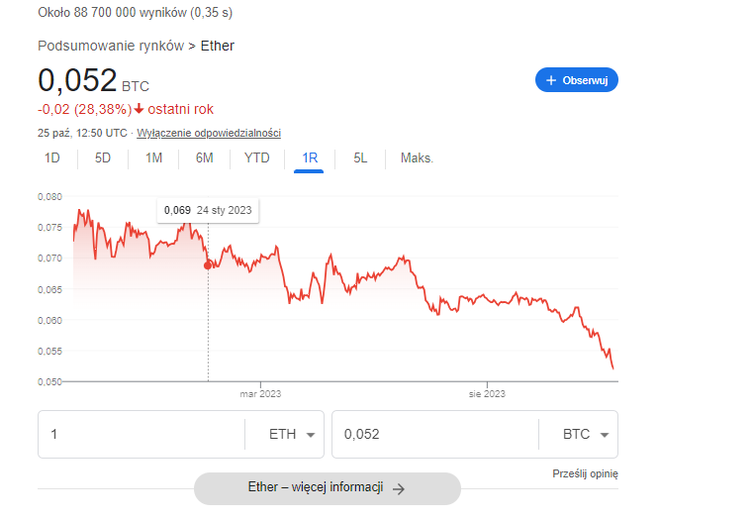
Task: Select the 5L five-year tab
Action: [x=360, y=157]
